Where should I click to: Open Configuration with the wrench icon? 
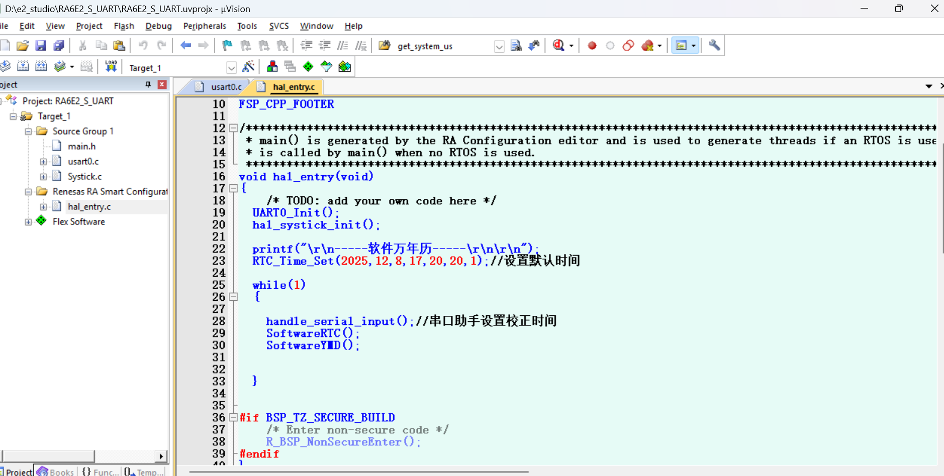point(714,46)
